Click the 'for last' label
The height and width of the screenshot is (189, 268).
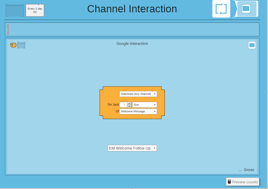pos(113,104)
